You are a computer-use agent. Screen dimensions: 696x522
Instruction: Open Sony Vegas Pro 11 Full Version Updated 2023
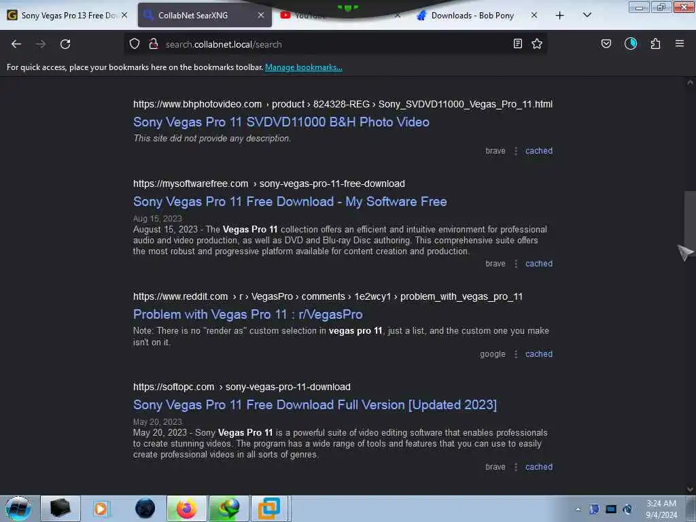315,405
